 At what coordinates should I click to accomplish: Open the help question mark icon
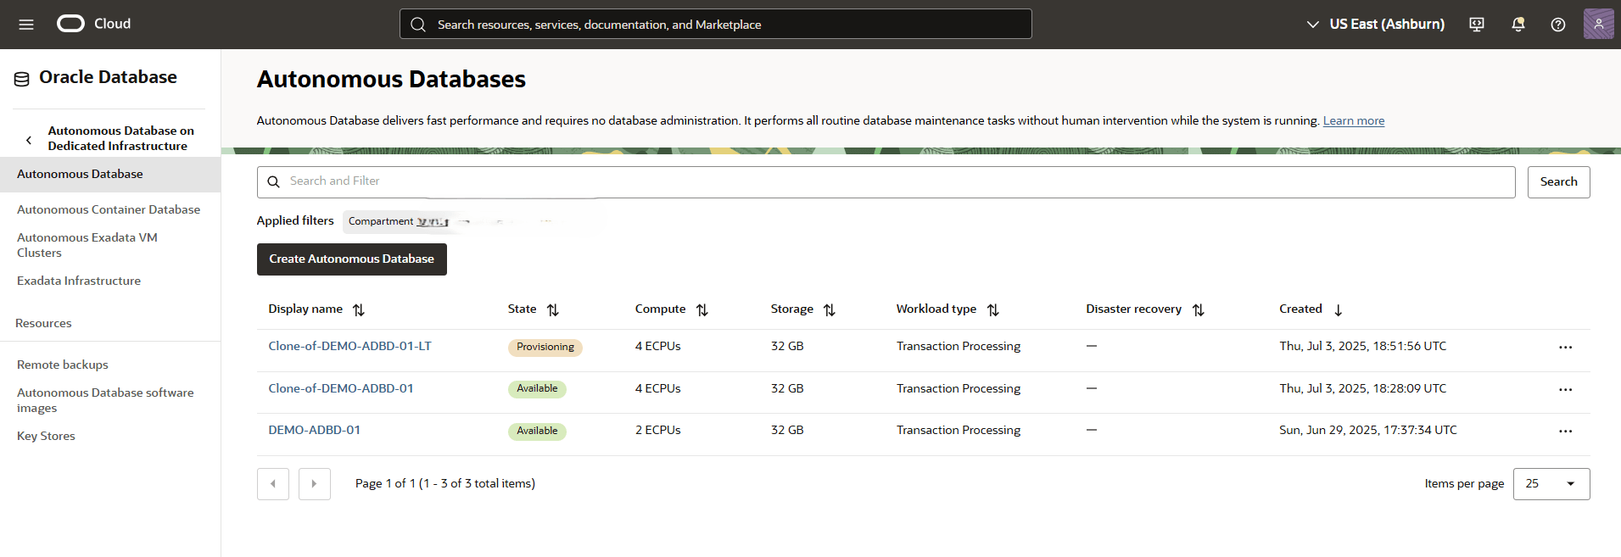[x=1558, y=25]
